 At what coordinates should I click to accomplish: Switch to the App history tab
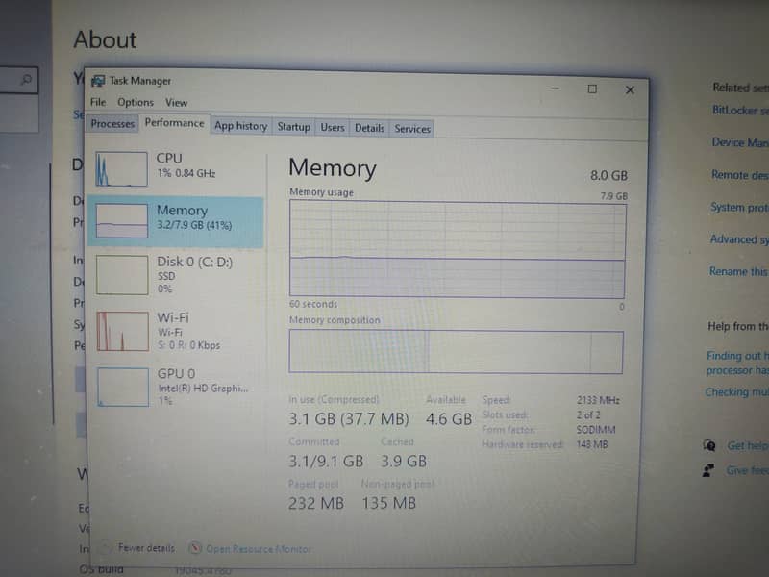(x=241, y=126)
